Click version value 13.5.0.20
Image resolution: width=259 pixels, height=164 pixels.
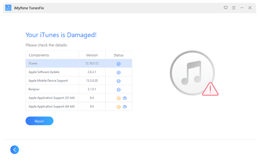(x=92, y=81)
